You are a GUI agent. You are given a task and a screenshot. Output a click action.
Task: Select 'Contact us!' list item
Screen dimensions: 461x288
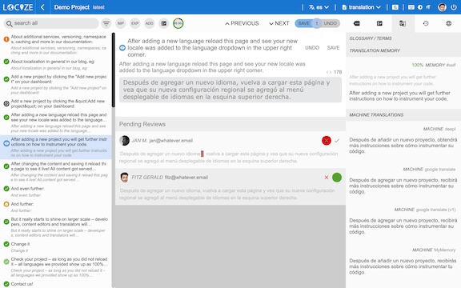pyautogui.click(x=56, y=284)
